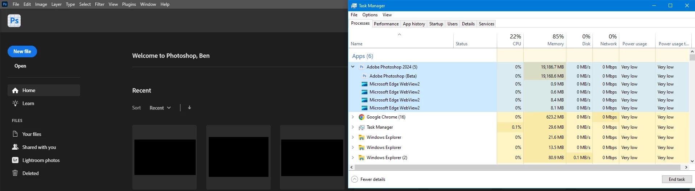Image resolution: width=695 pixels, height=191 pixels.
Task: Open Task Manager View menu
Action: (387, 15)
